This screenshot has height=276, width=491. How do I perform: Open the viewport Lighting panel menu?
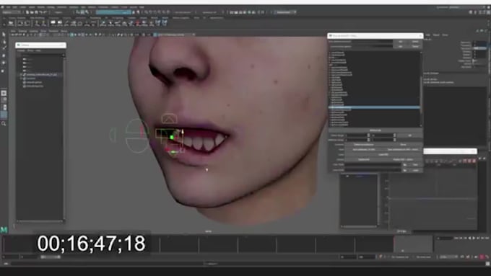(34, 31)
